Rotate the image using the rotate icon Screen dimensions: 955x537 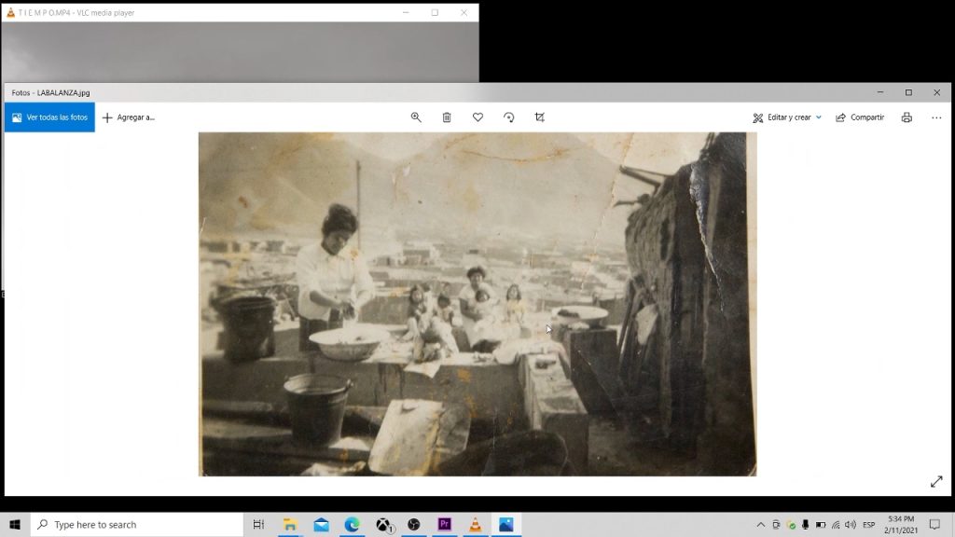[x=508, y=117]
